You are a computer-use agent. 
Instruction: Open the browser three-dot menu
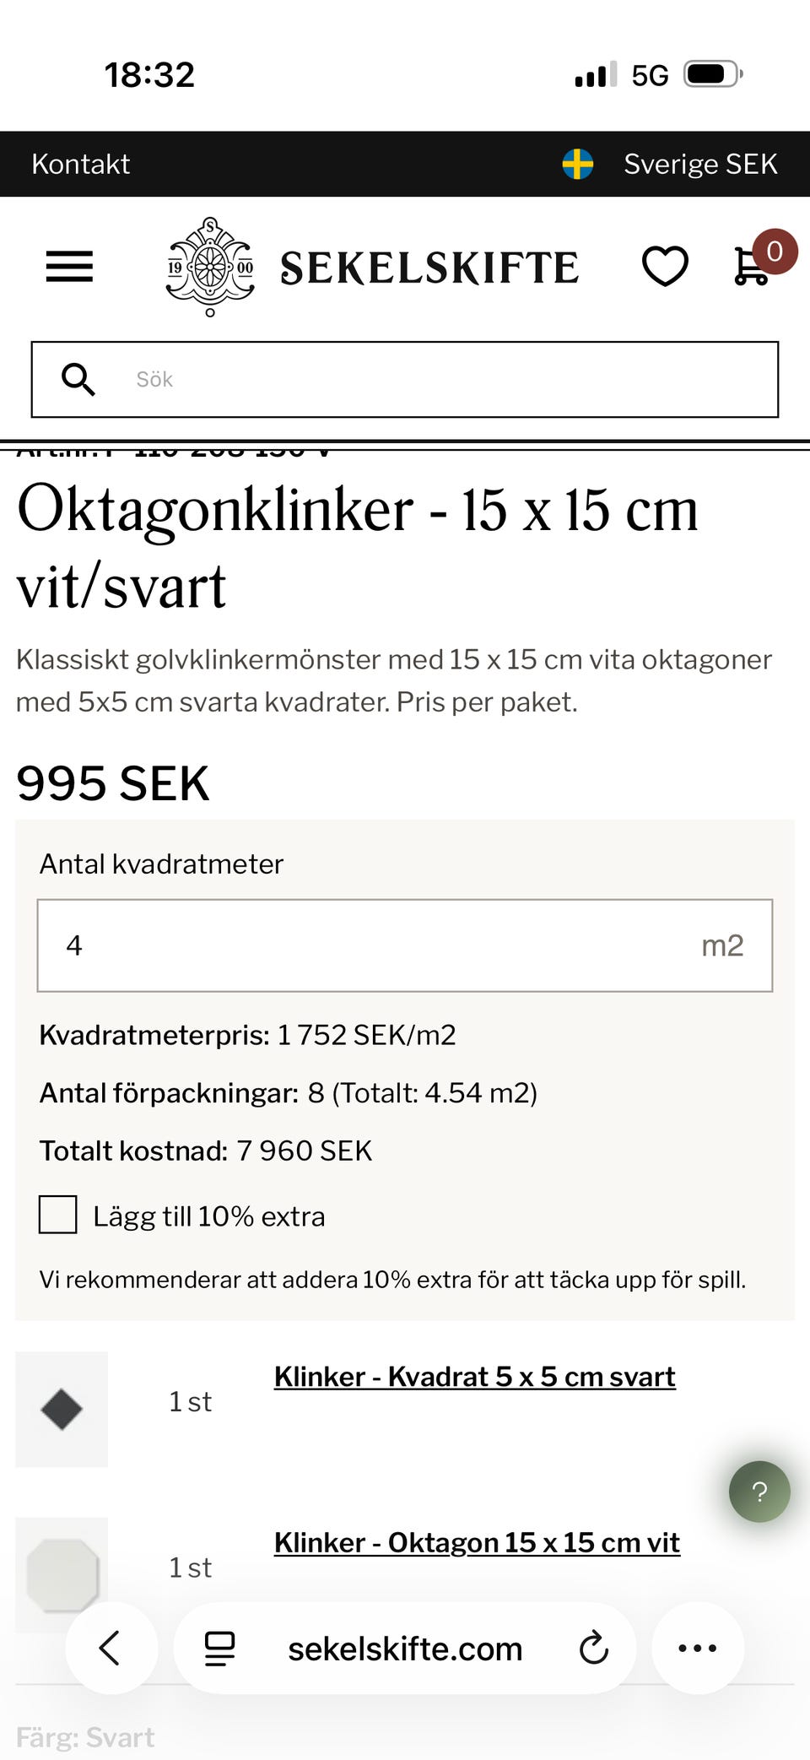click(x=698, y=1648)
